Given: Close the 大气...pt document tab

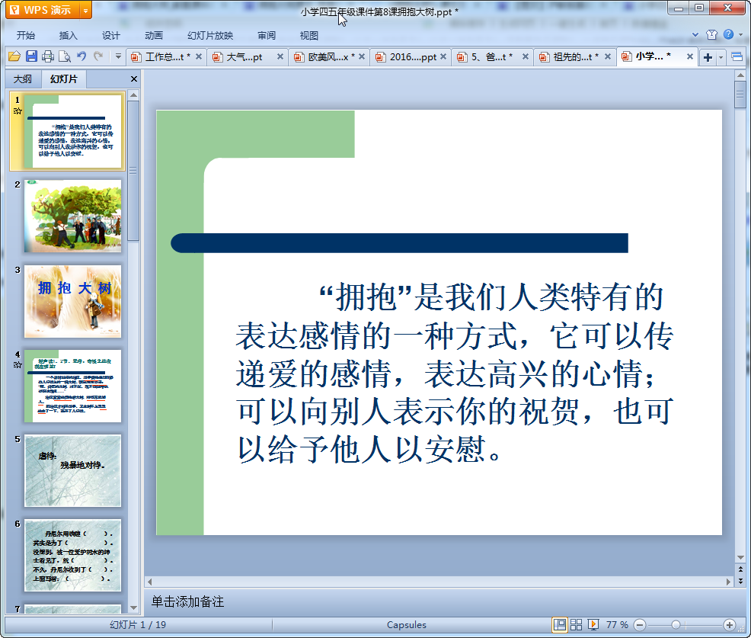Looking at the screenshot, I should [280, 56].
